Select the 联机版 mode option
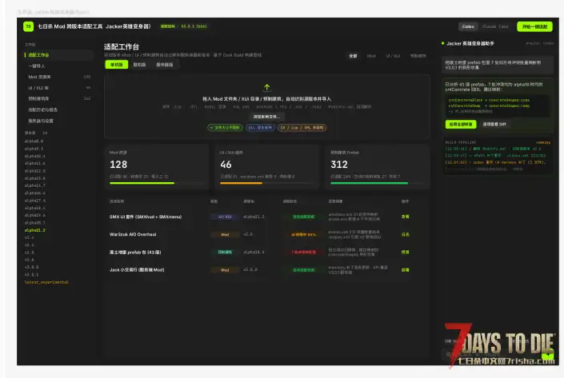Image resolution: width=564 pixels, height=378 pixels. (139, 65)
